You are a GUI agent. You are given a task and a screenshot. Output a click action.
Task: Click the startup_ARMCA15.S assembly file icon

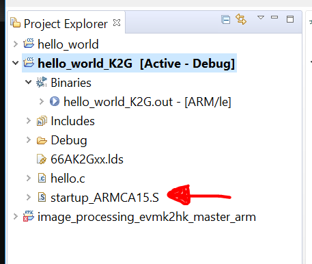tap(42, 198)
